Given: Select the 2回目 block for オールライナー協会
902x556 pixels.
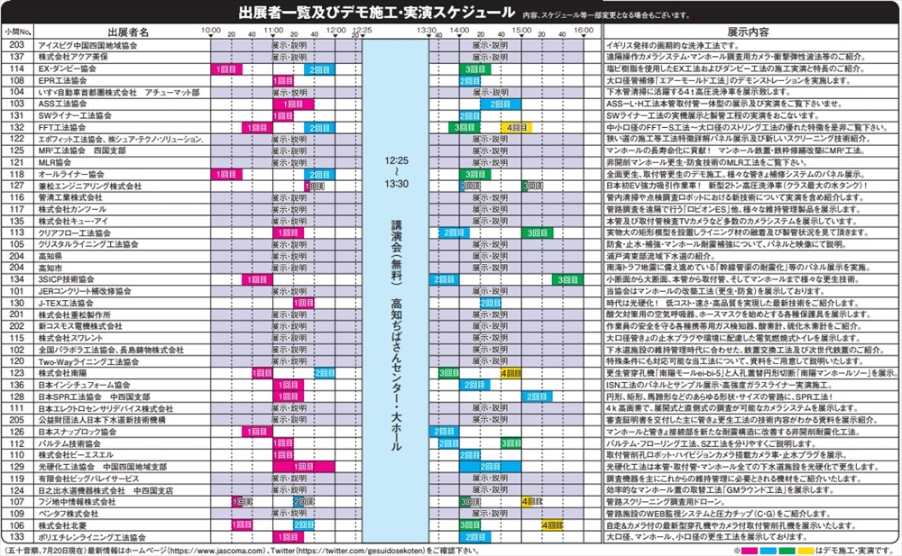Looking at the screenshot, I should click(x=319, y=175).
